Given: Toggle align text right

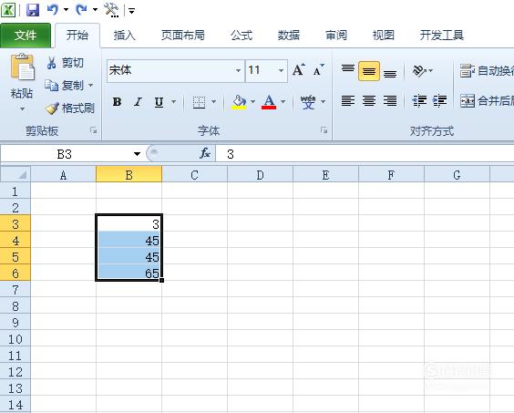Looking at the screenshot, I should (x=390, y=100).
